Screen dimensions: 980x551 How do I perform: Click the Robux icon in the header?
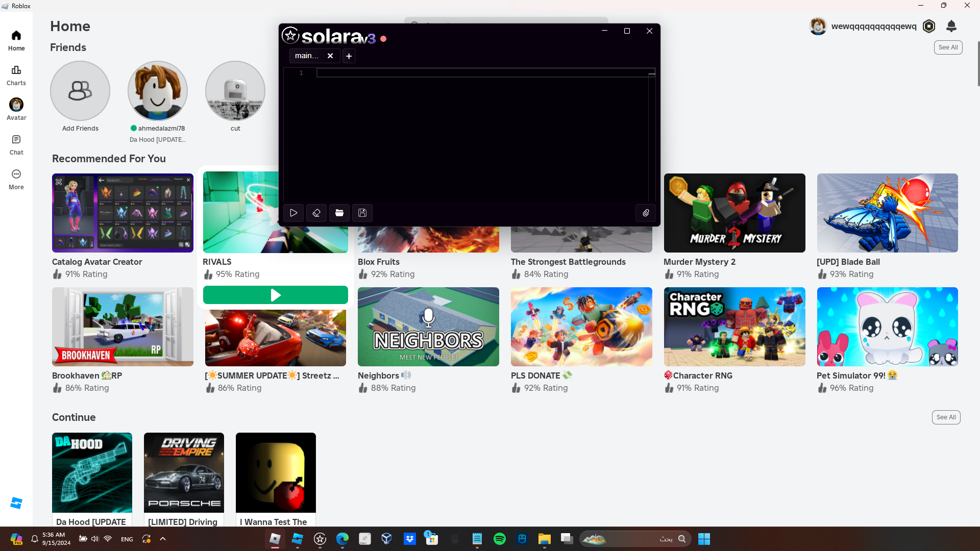coord(929,26)
